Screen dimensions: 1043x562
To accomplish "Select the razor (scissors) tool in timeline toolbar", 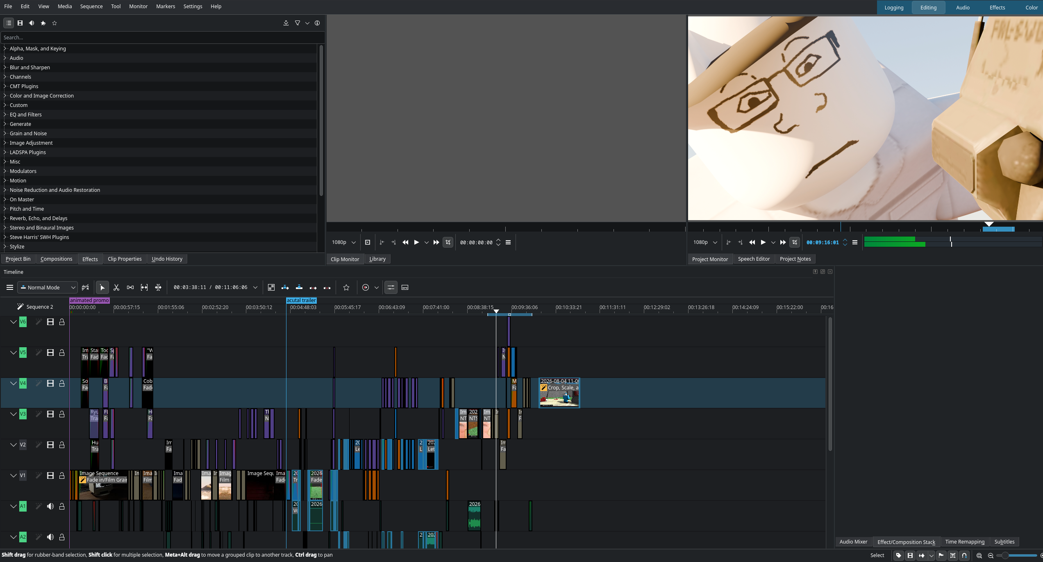I will [116, 288].
